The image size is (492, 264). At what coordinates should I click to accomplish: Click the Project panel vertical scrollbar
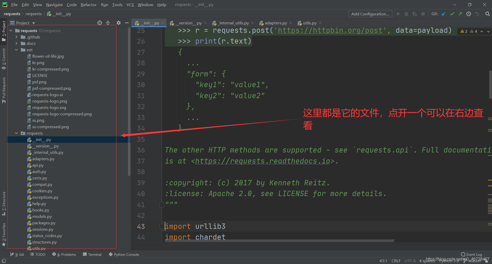coord(129,101)
